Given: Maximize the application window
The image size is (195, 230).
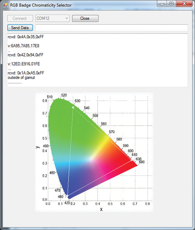Looking at the screenshot, I should [172, 4].
